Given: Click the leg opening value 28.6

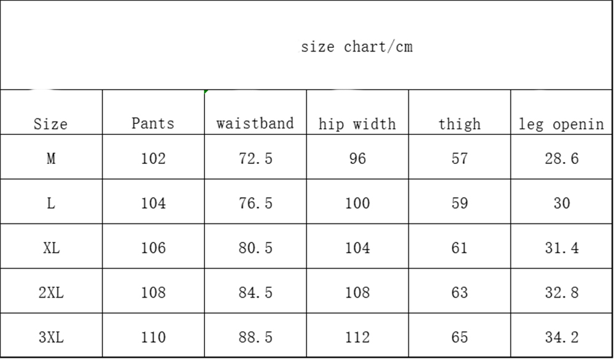Looking at the screenshot, I should pyautogui.click(x=561, y=158).
